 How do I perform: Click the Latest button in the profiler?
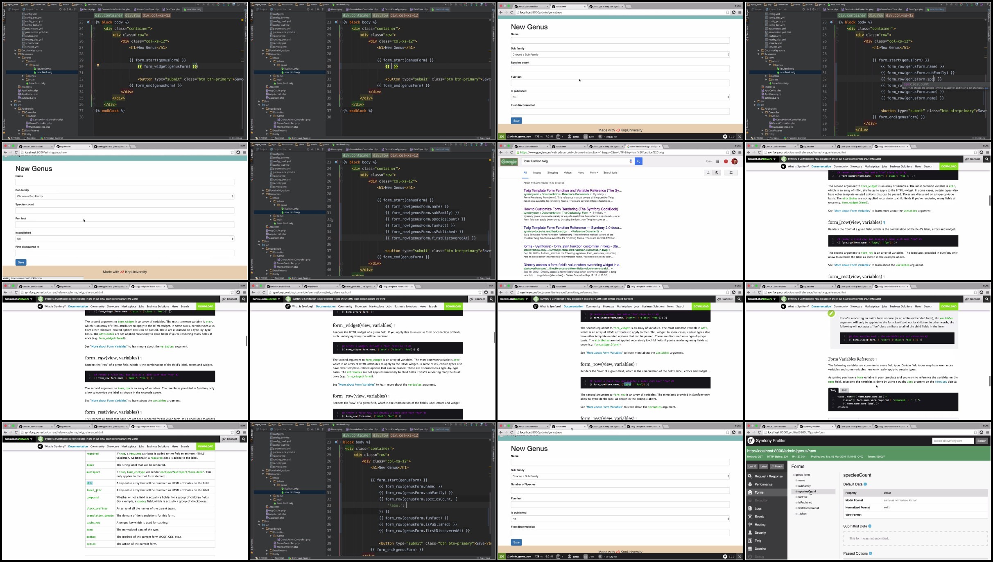pos(764,467)
